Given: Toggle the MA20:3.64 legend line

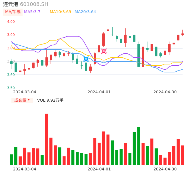Looking at the screenshot, I should (85, 12).
